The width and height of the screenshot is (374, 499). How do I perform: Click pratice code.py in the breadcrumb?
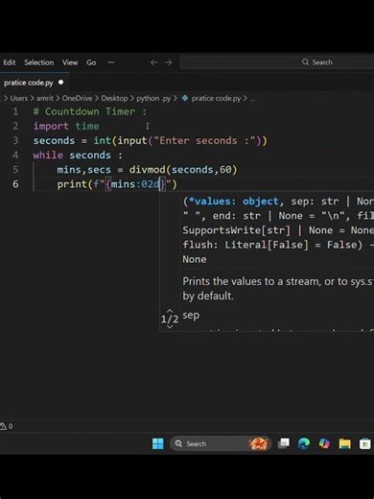pyautogui.click(x=216, y=98)
